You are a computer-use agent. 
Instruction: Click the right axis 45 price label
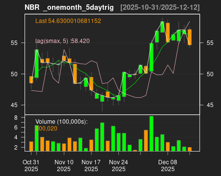[x=210, y=105]
